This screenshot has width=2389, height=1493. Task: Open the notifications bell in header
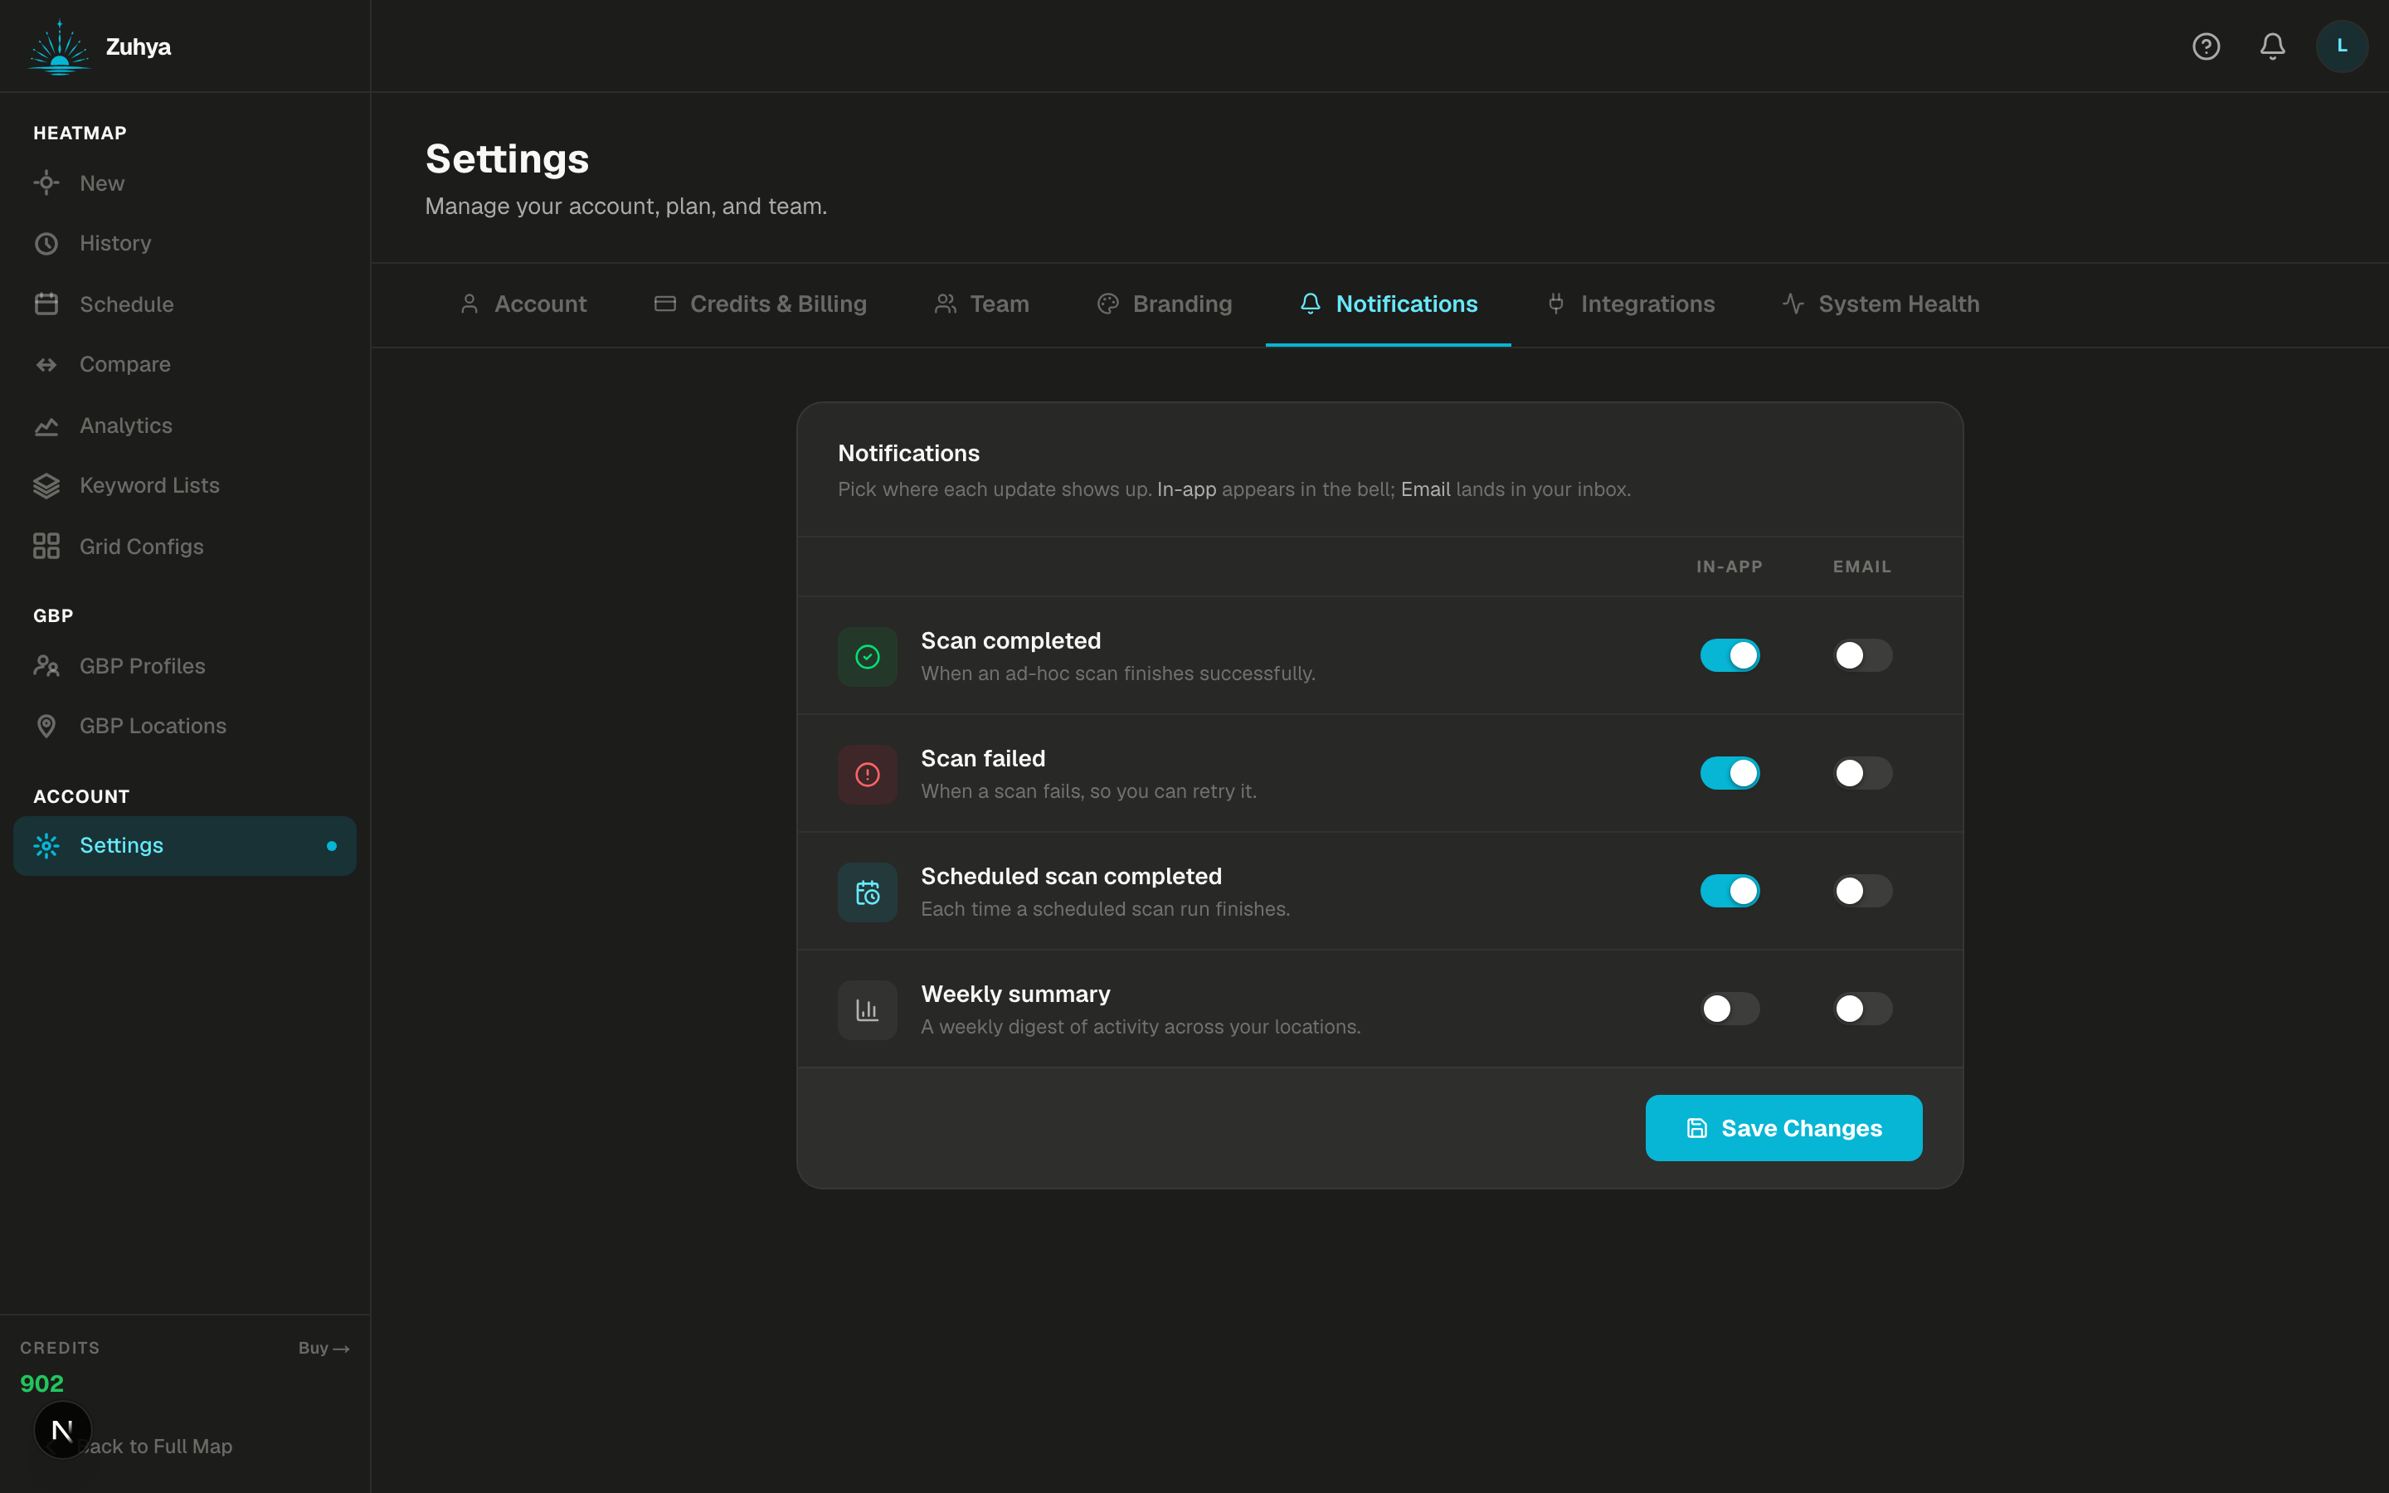tap(2273, 46)
